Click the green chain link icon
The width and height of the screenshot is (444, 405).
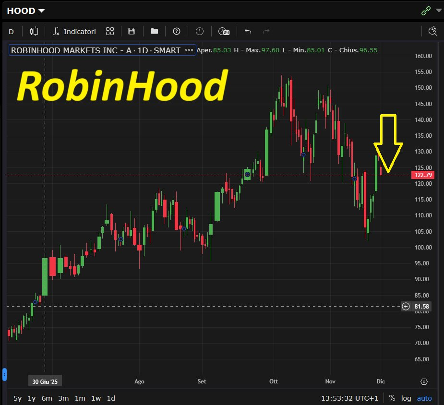pyautogui.click(x=425, y=11)
